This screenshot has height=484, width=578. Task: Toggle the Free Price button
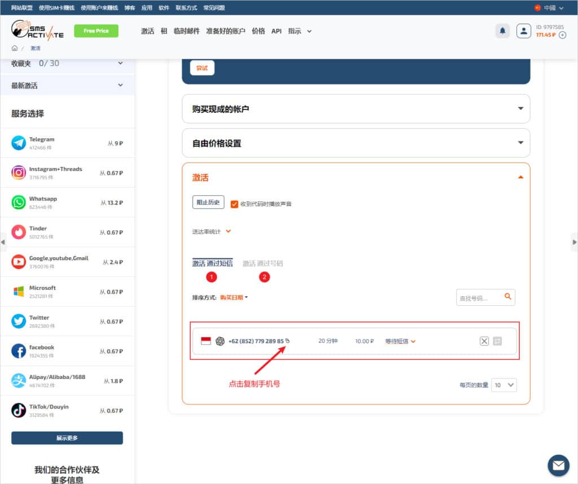pos(96,31)
